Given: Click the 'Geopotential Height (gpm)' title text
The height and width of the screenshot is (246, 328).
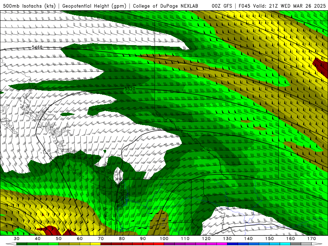Looking at the screenshot, I should (94, 6).
